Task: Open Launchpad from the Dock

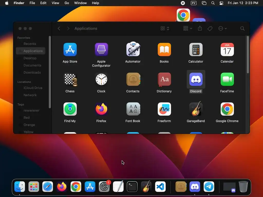Action: (x=34, y=186)
